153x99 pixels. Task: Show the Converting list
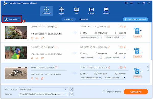(69, 19)
